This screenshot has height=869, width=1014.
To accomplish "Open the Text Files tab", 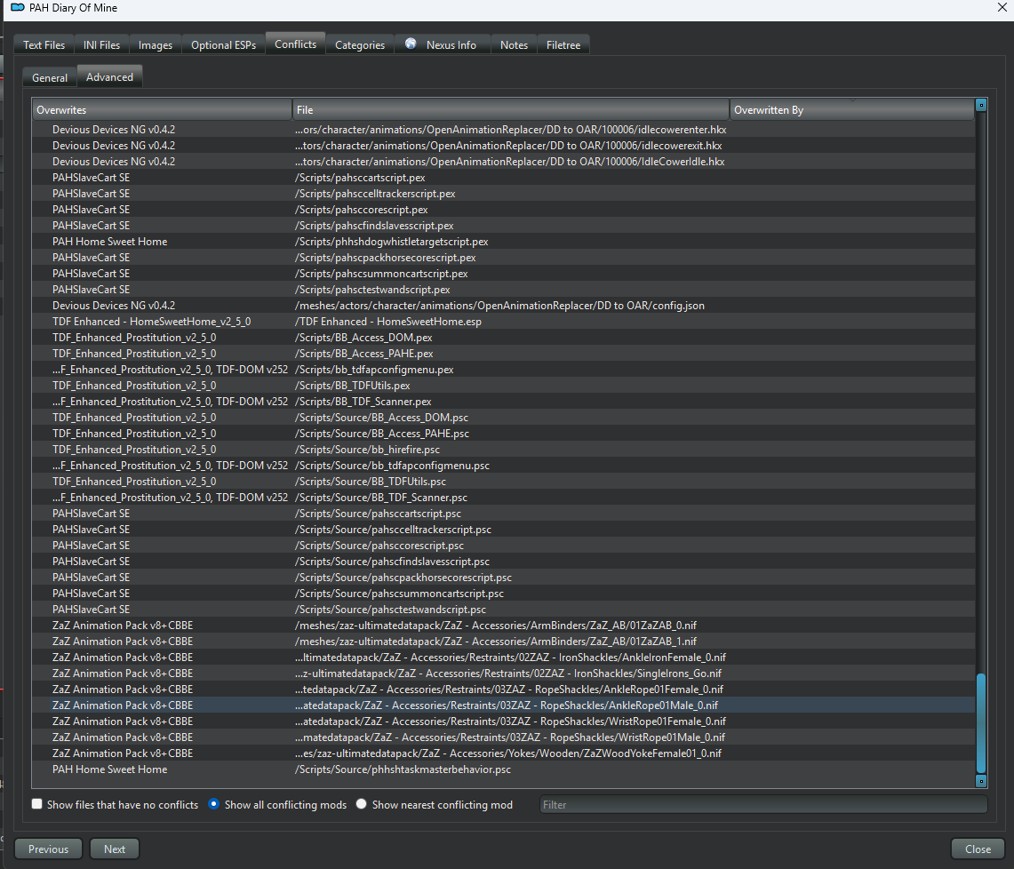I will [x=44, y=44].
